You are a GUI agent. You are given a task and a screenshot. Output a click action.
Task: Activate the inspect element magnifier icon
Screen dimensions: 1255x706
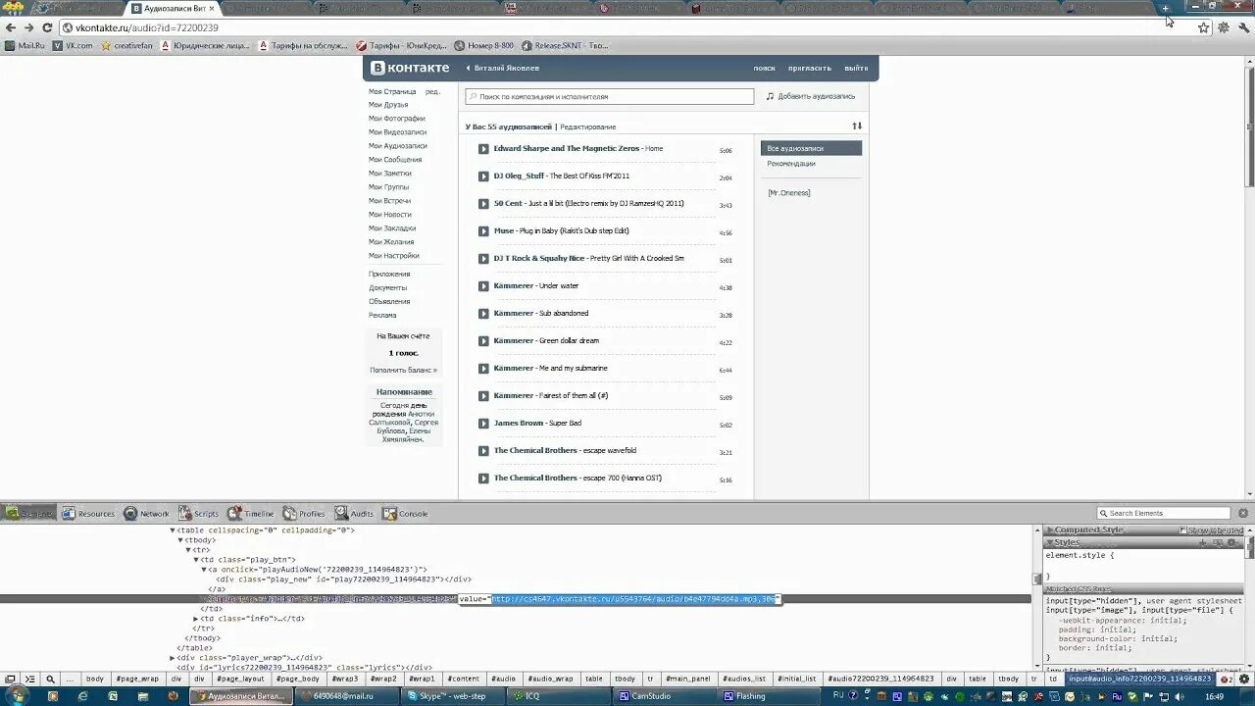coord(51,679)
